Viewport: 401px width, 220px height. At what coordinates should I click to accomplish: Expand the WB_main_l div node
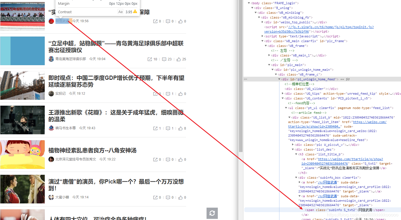[269, 55]
